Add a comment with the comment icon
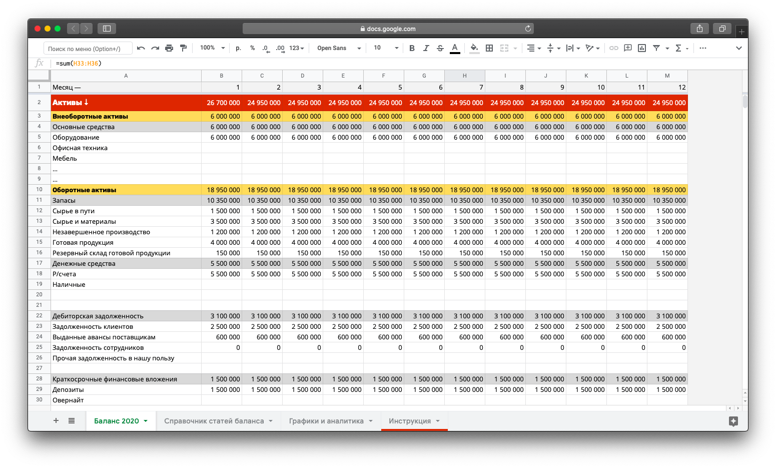Screen dimensions: 776x468 coord(628,48)
